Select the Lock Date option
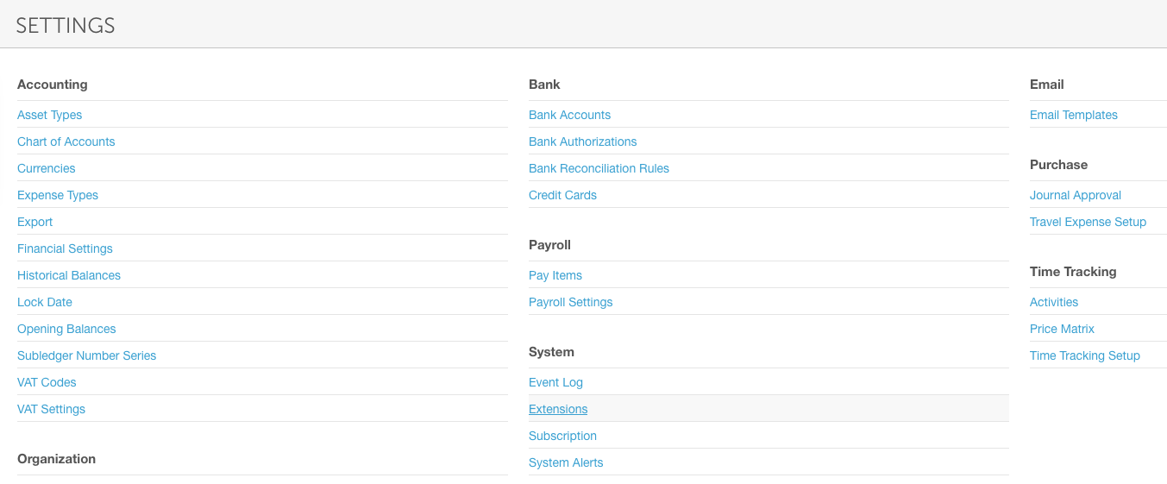Viewport: 1167px width, 484px height. click(45, 302)
